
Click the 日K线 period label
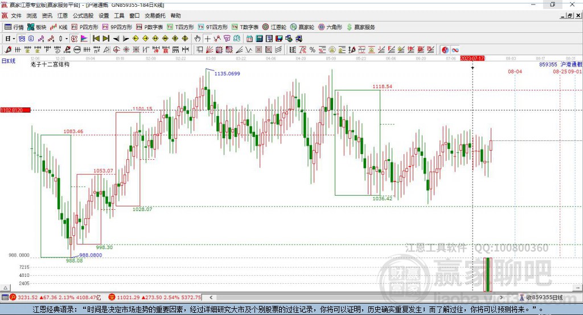pos(9,61)
